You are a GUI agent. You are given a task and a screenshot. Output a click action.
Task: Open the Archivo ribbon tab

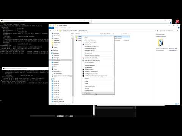click(51, 28)
